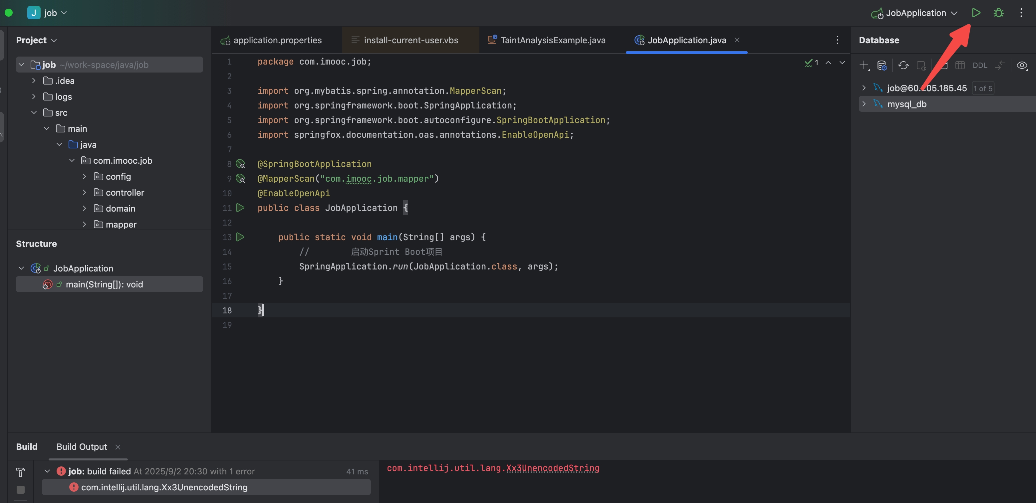Expand the config package
The width and height of the screenshot is (1036, 503).
[85, 176]
